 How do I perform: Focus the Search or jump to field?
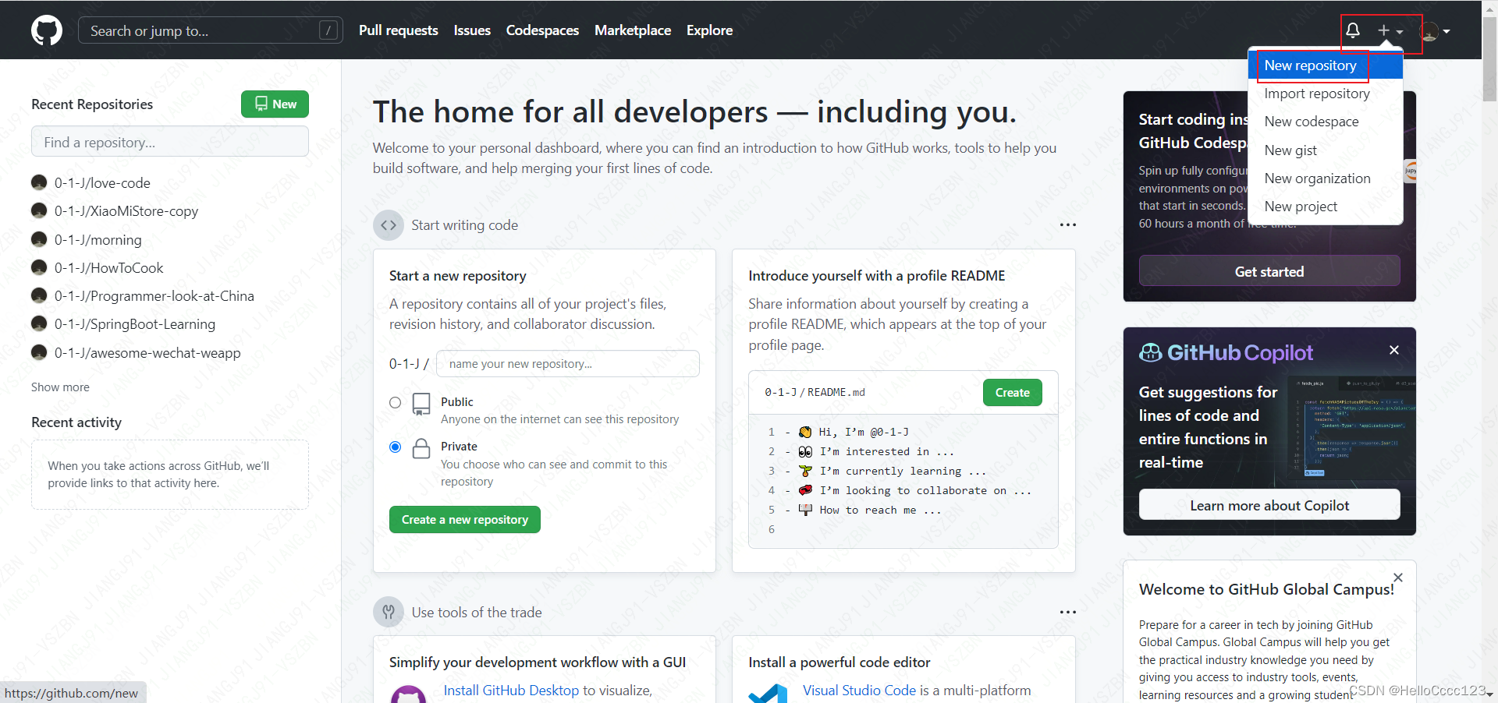click(x=211, y=30)
